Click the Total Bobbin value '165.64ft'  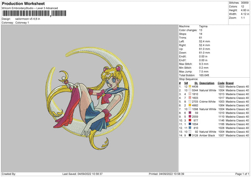(204, 75)
